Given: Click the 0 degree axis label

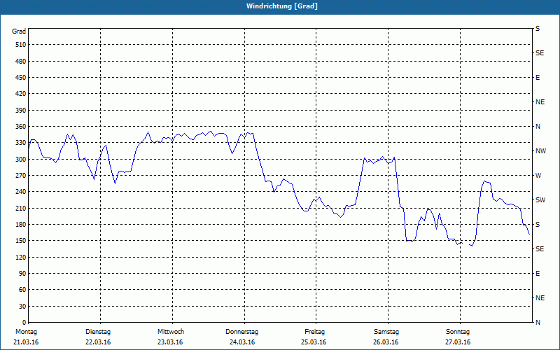Looking at the screenshot, I should pyautogui.click(x=24, y=322).
